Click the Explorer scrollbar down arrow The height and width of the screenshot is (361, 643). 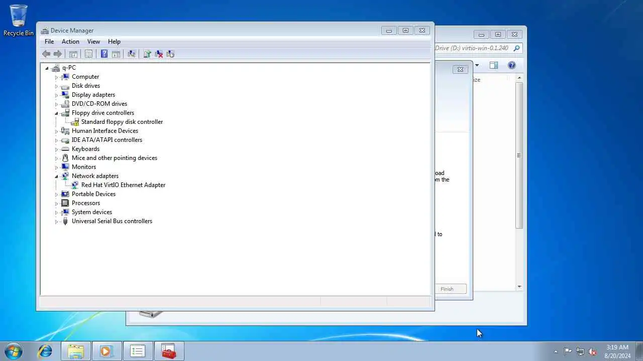tap(519, 287)
